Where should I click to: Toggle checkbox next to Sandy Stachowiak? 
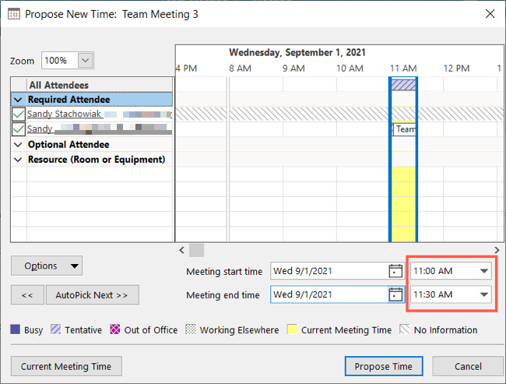[19, 114]
